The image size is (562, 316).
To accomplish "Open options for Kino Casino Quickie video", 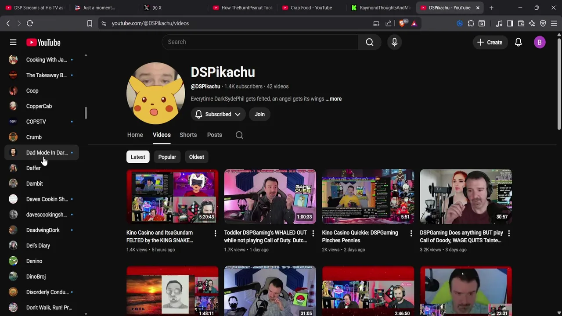I will [411, 233].
